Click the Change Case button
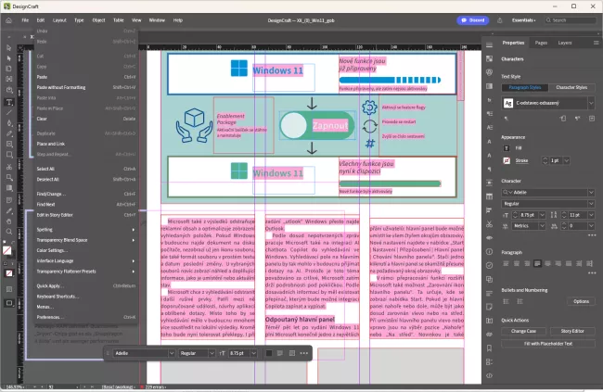This screenshot has height=392, width=603. (x=523, y=331)
